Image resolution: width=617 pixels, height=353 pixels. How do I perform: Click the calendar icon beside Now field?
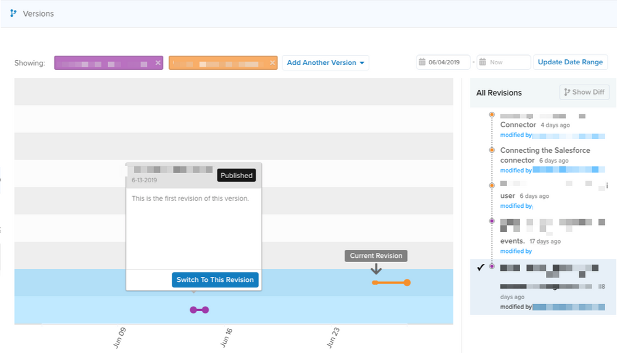pyautogui.click(x=482, y=62)
